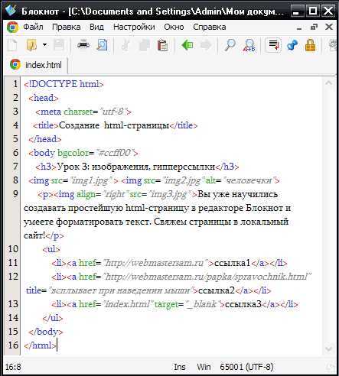Click the greyed-out Save diskette icon
The height and width of the screenshot is (376, 339).
pos(59,46)
